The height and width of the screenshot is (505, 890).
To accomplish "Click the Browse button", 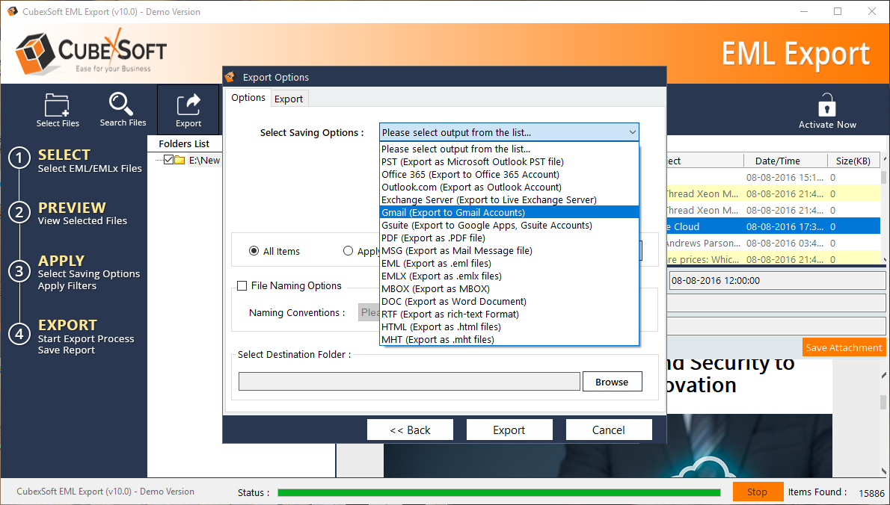I will (x=611, y=382).
